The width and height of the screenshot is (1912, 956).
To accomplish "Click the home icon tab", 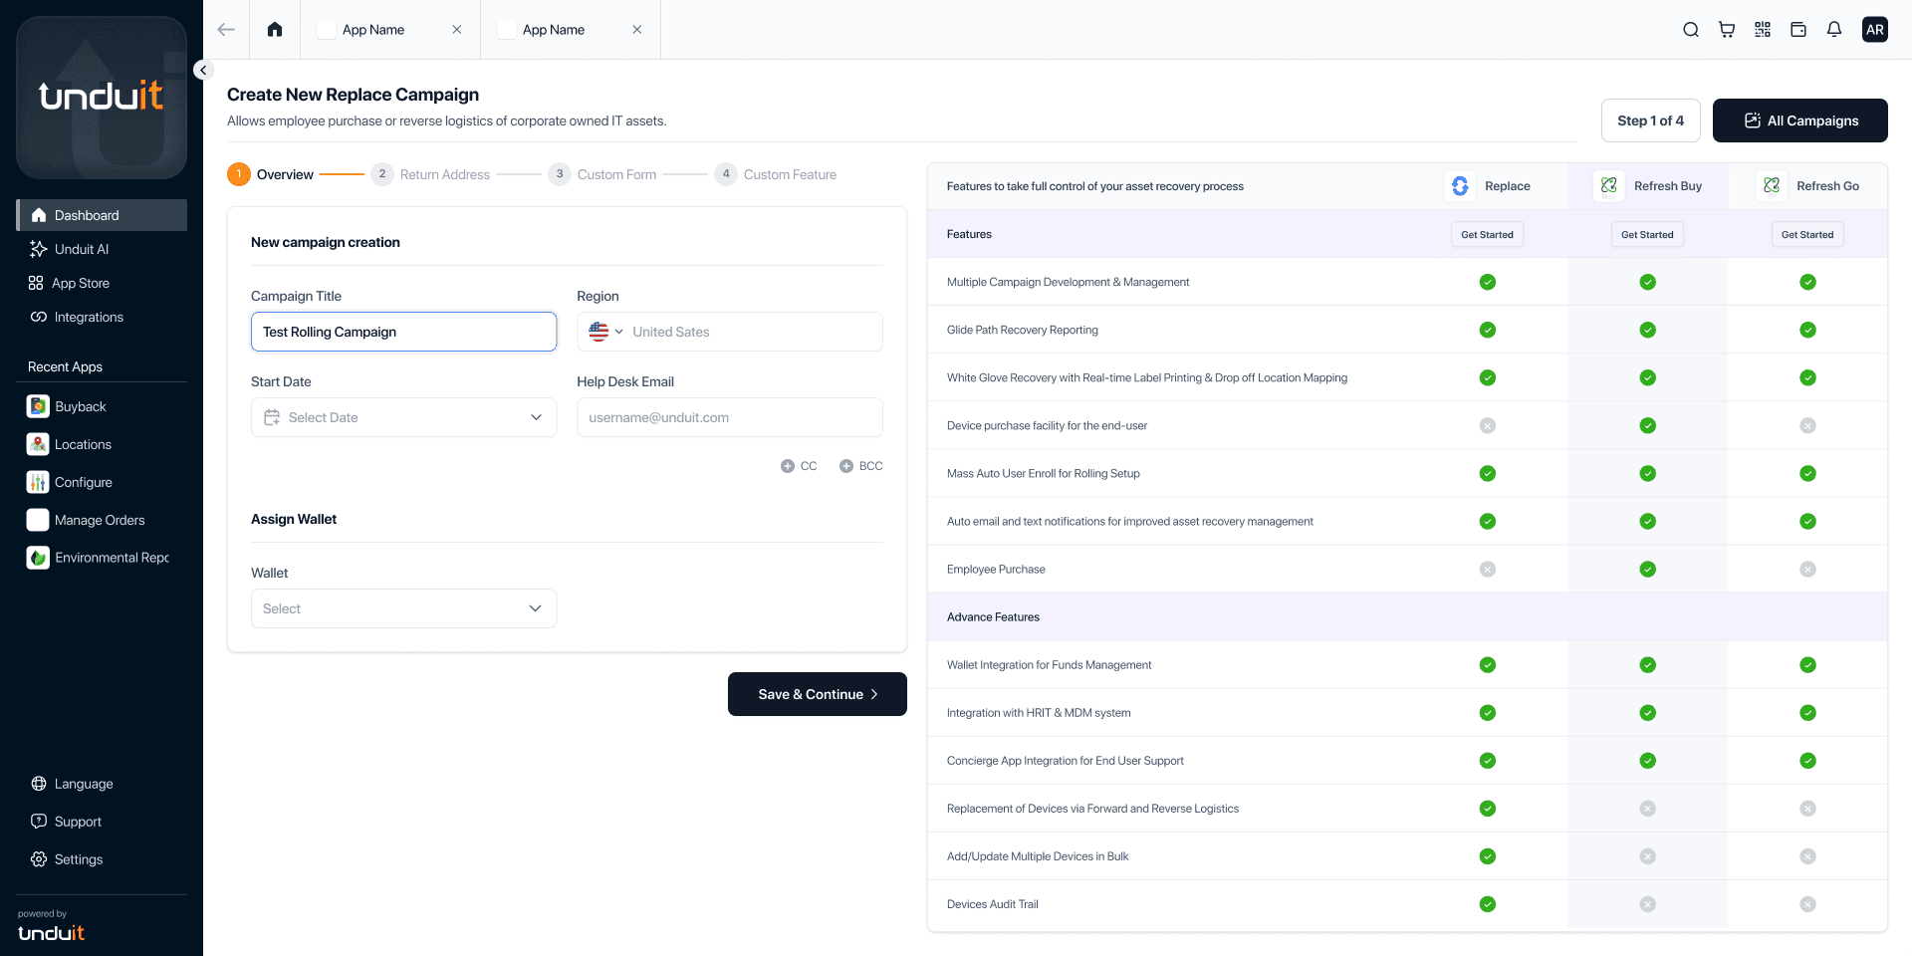I will coord(275,30).
